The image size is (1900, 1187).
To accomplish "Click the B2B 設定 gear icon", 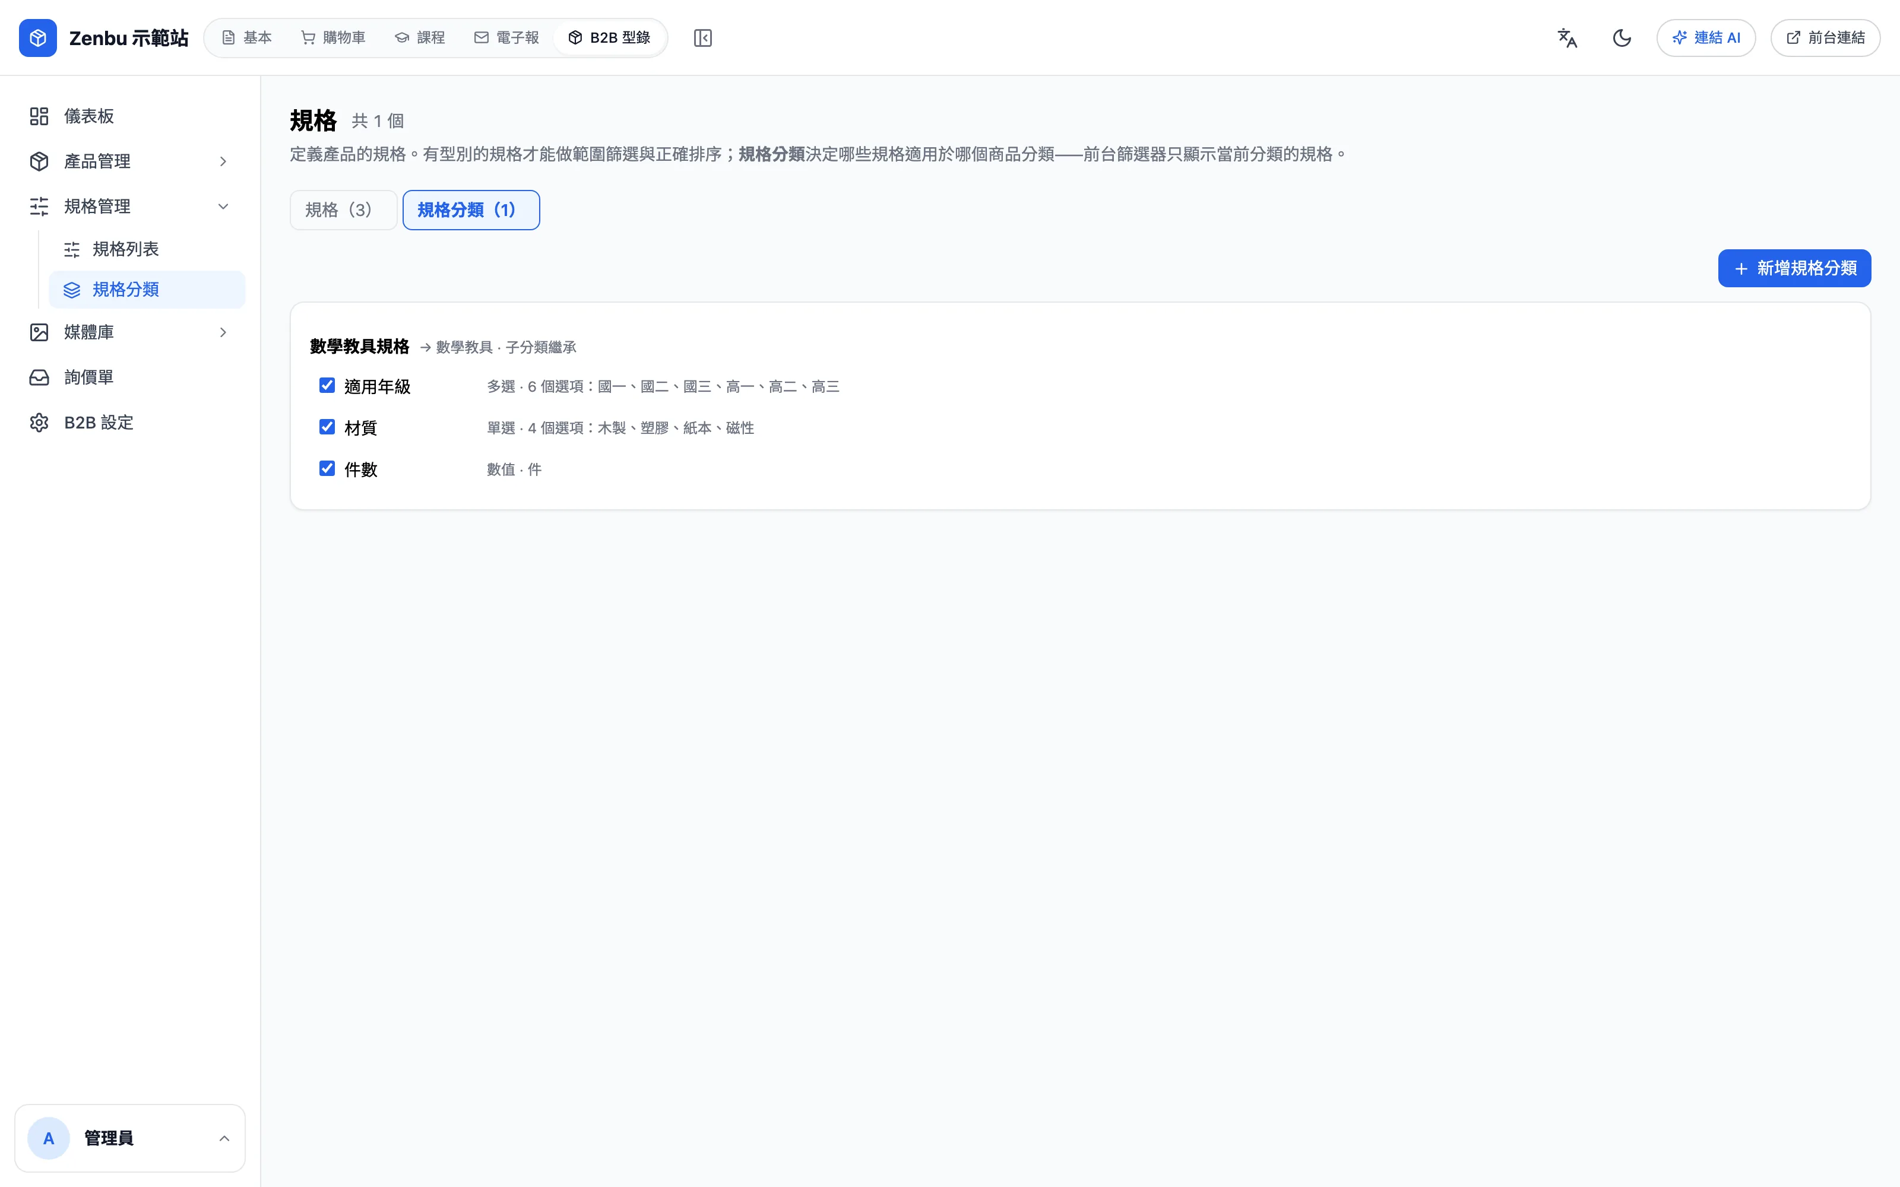I will [39, 423].
